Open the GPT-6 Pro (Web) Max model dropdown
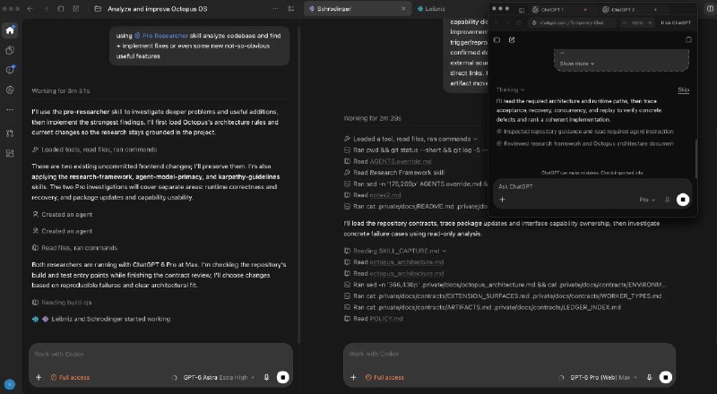This screenshot has width=717, height=394. click(603, 378)
